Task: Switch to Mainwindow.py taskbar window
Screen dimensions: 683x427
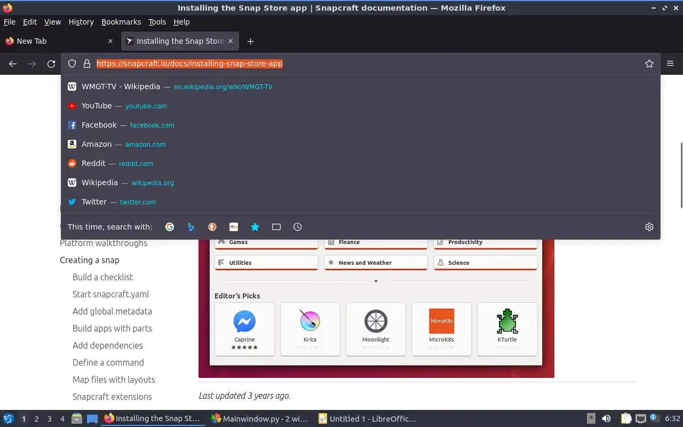Action: (x=259, y=419)
